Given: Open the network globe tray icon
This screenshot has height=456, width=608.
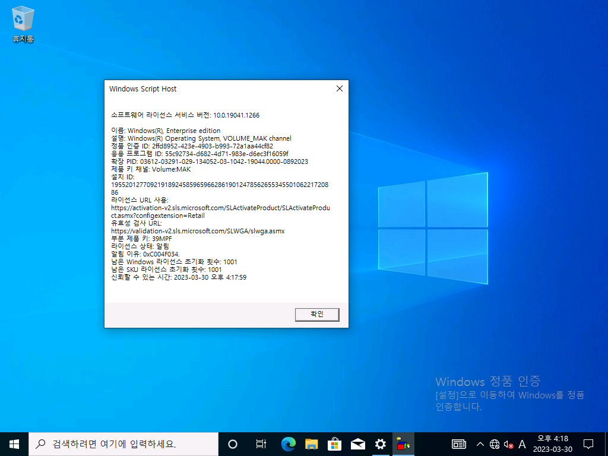Looking at the screenshot, I should pos(495,444).
